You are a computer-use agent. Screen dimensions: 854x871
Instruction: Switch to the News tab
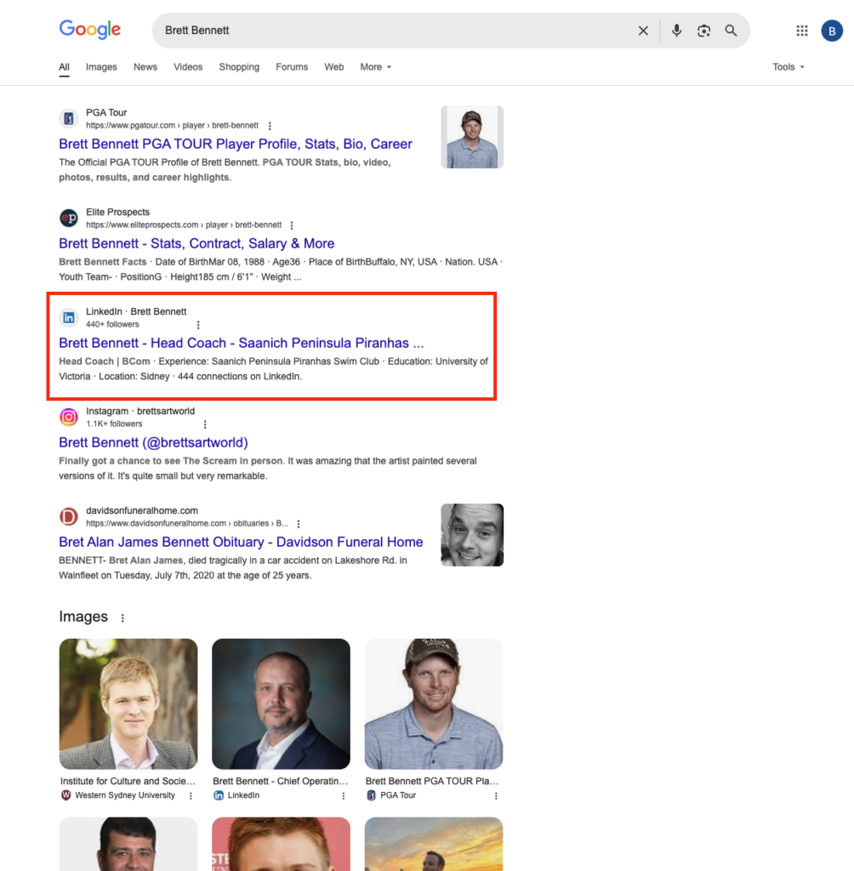145,67
